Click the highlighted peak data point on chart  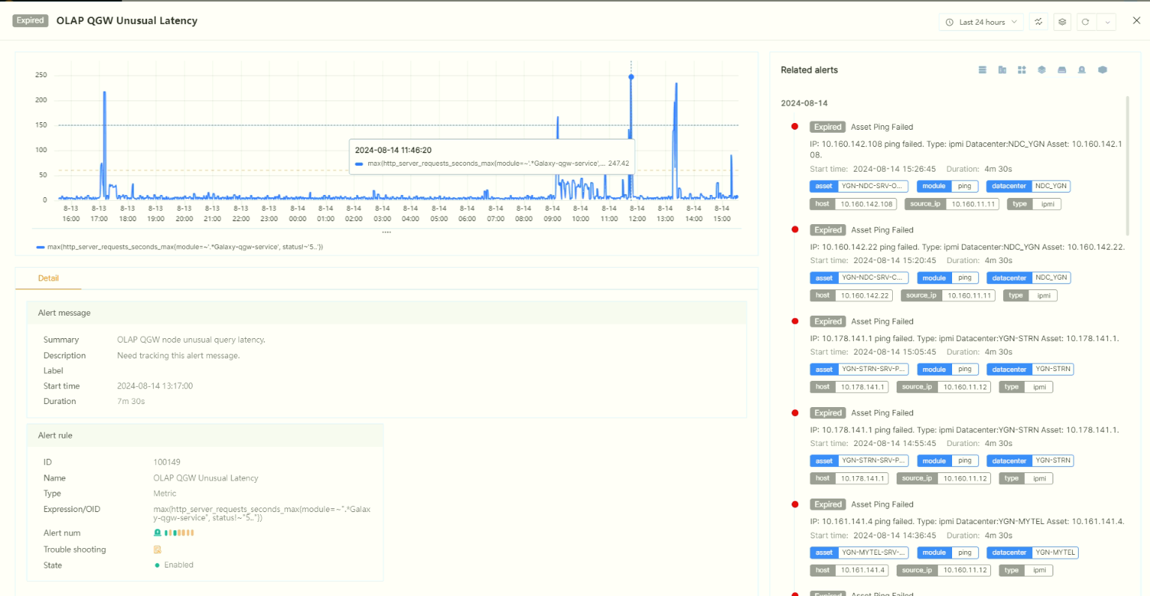pos(631,76)
